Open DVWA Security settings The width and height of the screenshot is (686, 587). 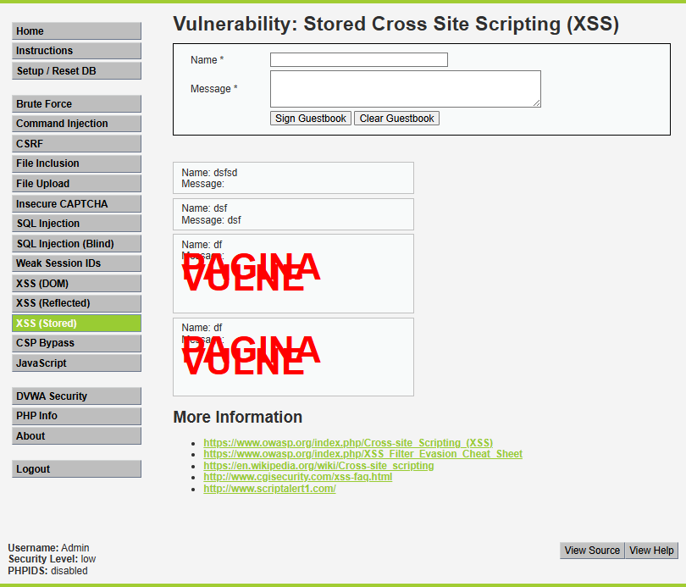pyautogui.click(x=76, y=396)
